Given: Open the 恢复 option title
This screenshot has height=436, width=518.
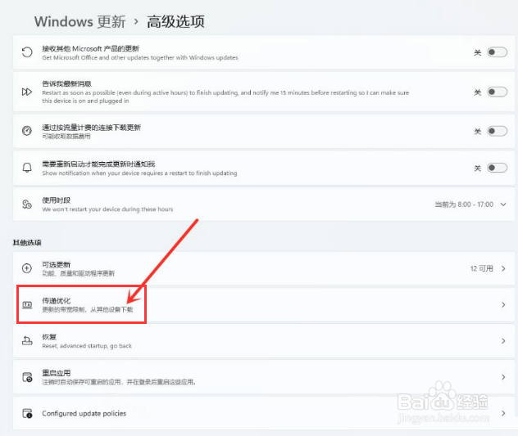Looking at the screenshot, I should pyautogui.click(x=49, y=337).
